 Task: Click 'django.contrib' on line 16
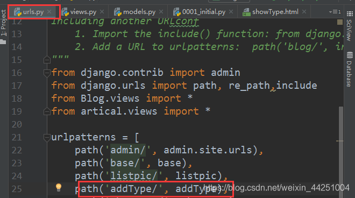(x=122, y=73)
